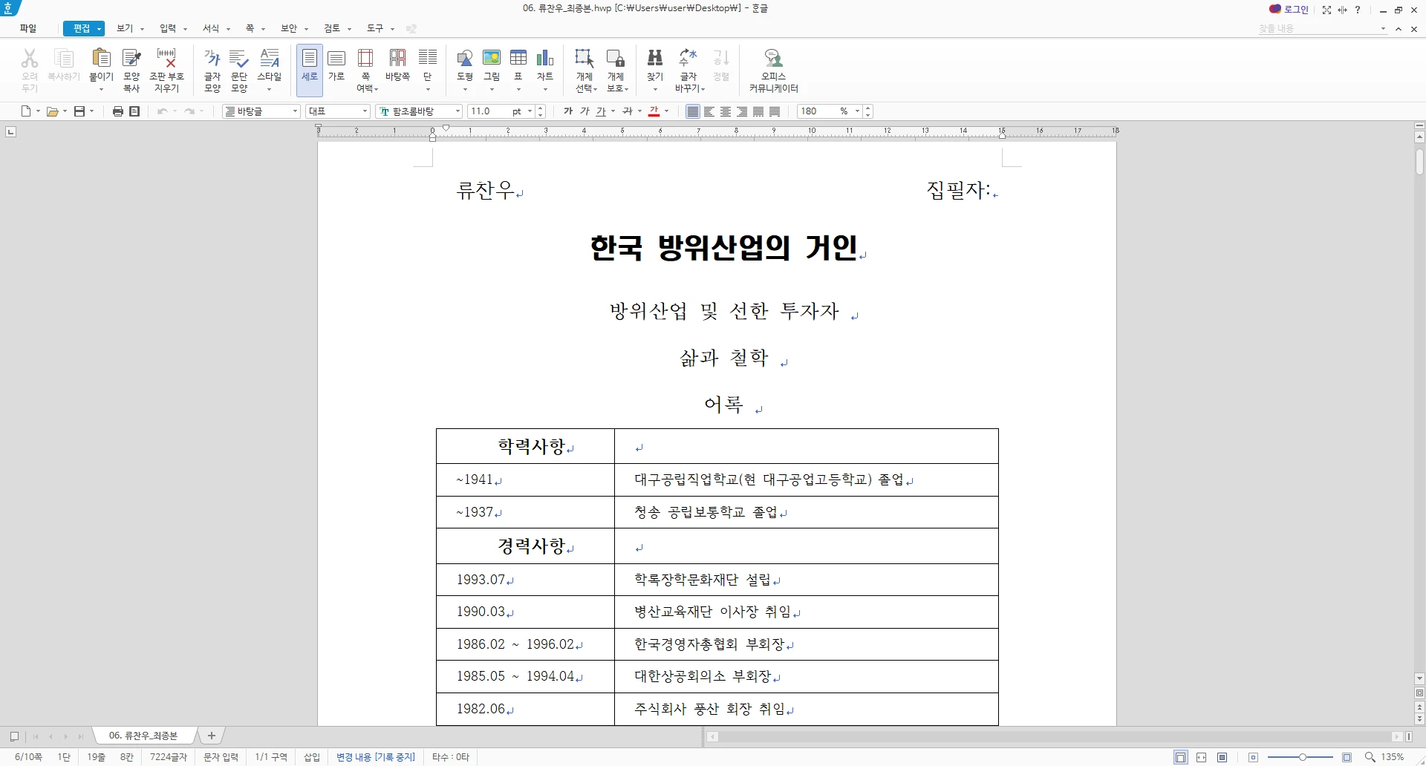The width and height of the screenshot is (1426, 766).
Task: Expand the font color dropdown arrow
Action: (667, 111)
